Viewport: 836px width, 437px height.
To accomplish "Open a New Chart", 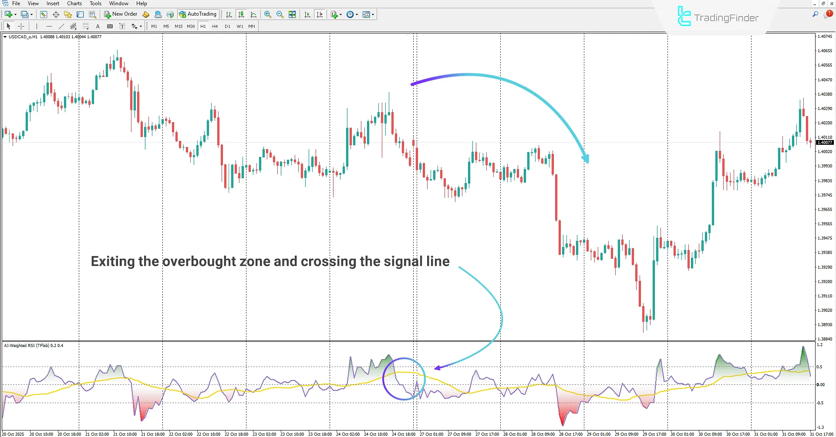I will (7, 14).
